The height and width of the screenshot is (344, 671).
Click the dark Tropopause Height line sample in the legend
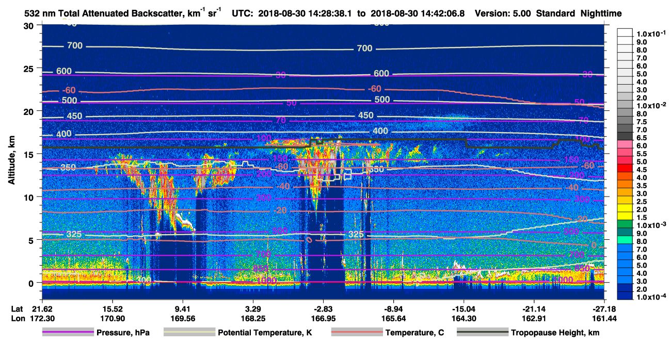pyautogui.click(x=483, y=332)
